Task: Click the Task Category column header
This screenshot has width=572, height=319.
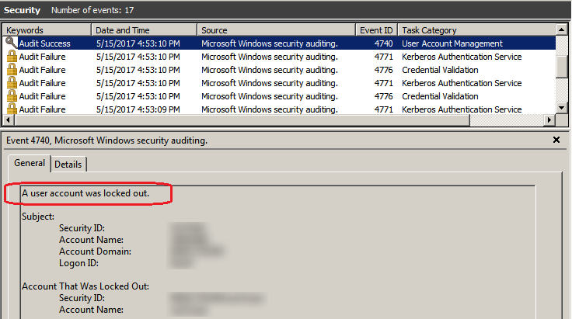Action: [x=476, y=30]
